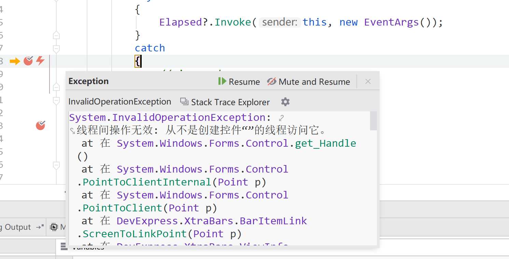Collapse the fold marker beside the catch keyword
509x259 pixels.
[x=56, y=49]
